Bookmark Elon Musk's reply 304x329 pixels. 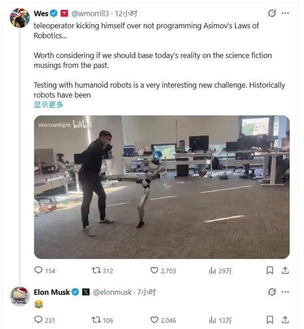(x=270, y=320)
